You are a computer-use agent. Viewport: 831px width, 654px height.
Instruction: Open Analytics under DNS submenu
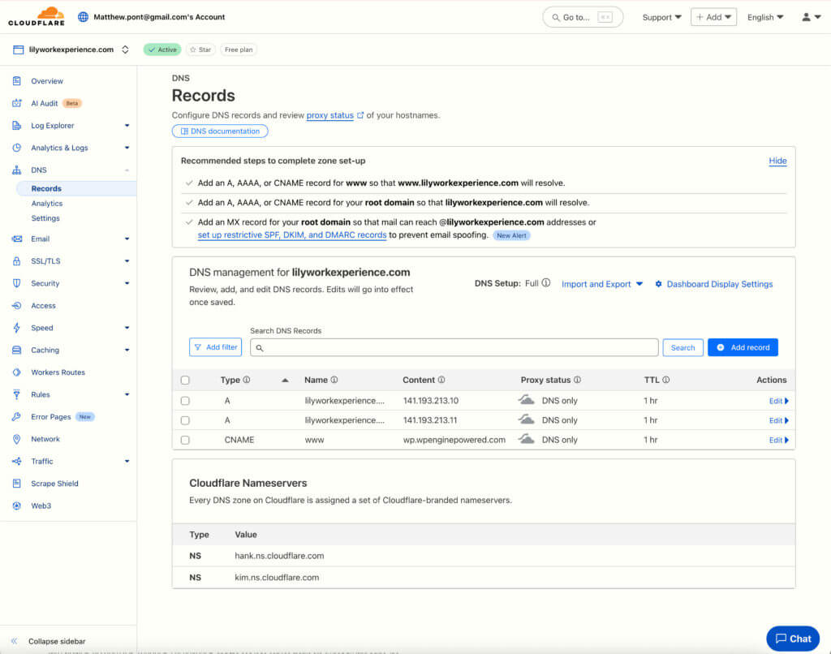click(46, 204)
